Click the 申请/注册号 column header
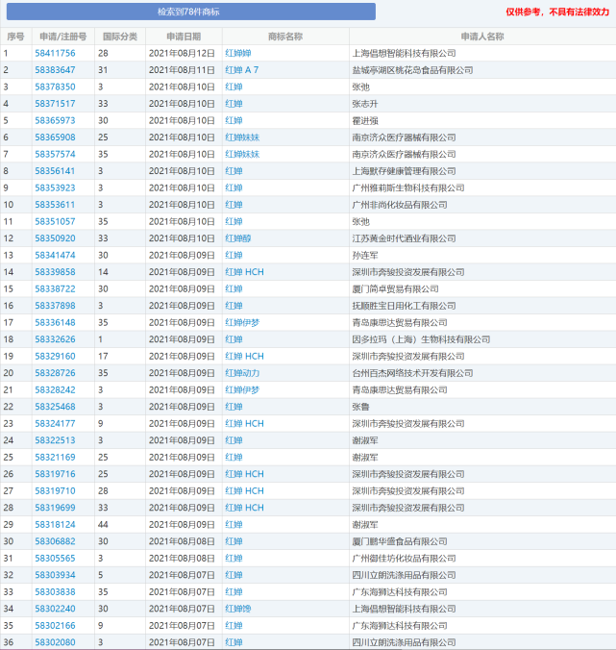Viewport: 616px width, 650px height. click(63, 37)
